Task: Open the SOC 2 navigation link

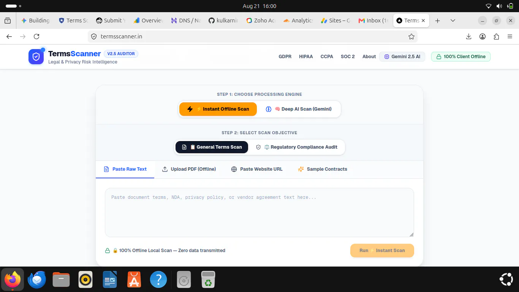Action: click(x=348, y=57)
